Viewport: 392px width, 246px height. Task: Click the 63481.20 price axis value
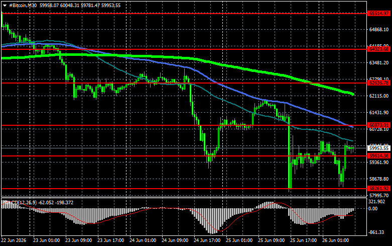point(379,62)
